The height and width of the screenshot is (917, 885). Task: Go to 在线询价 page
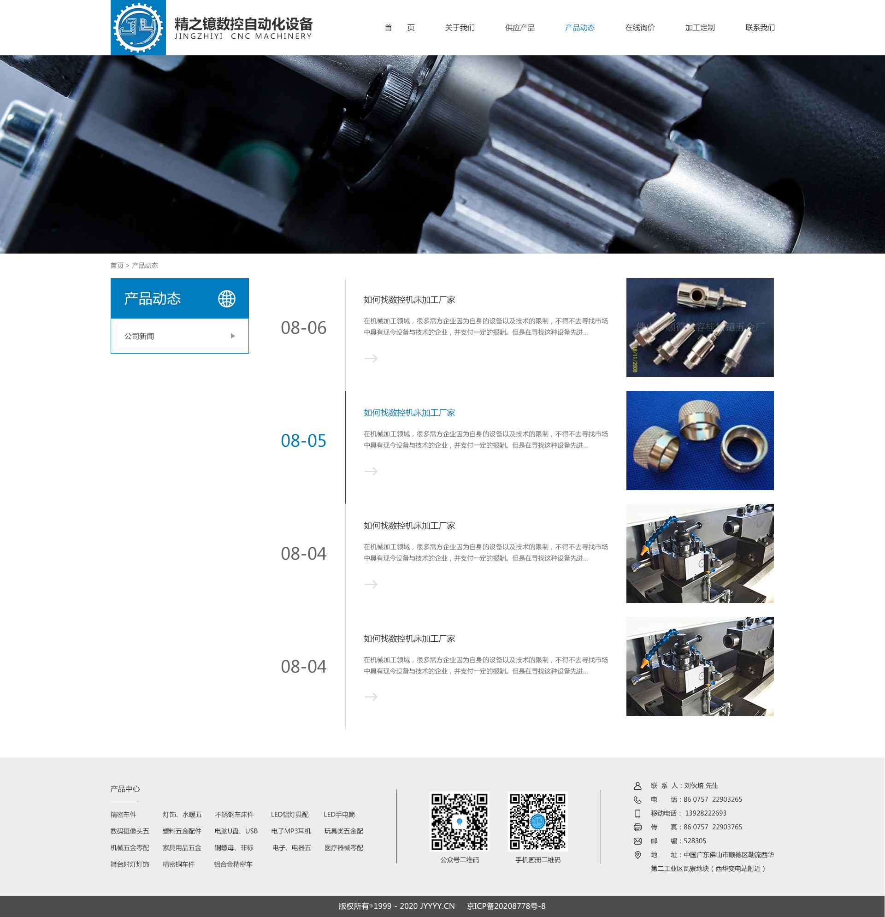click(x=639, y=28)
